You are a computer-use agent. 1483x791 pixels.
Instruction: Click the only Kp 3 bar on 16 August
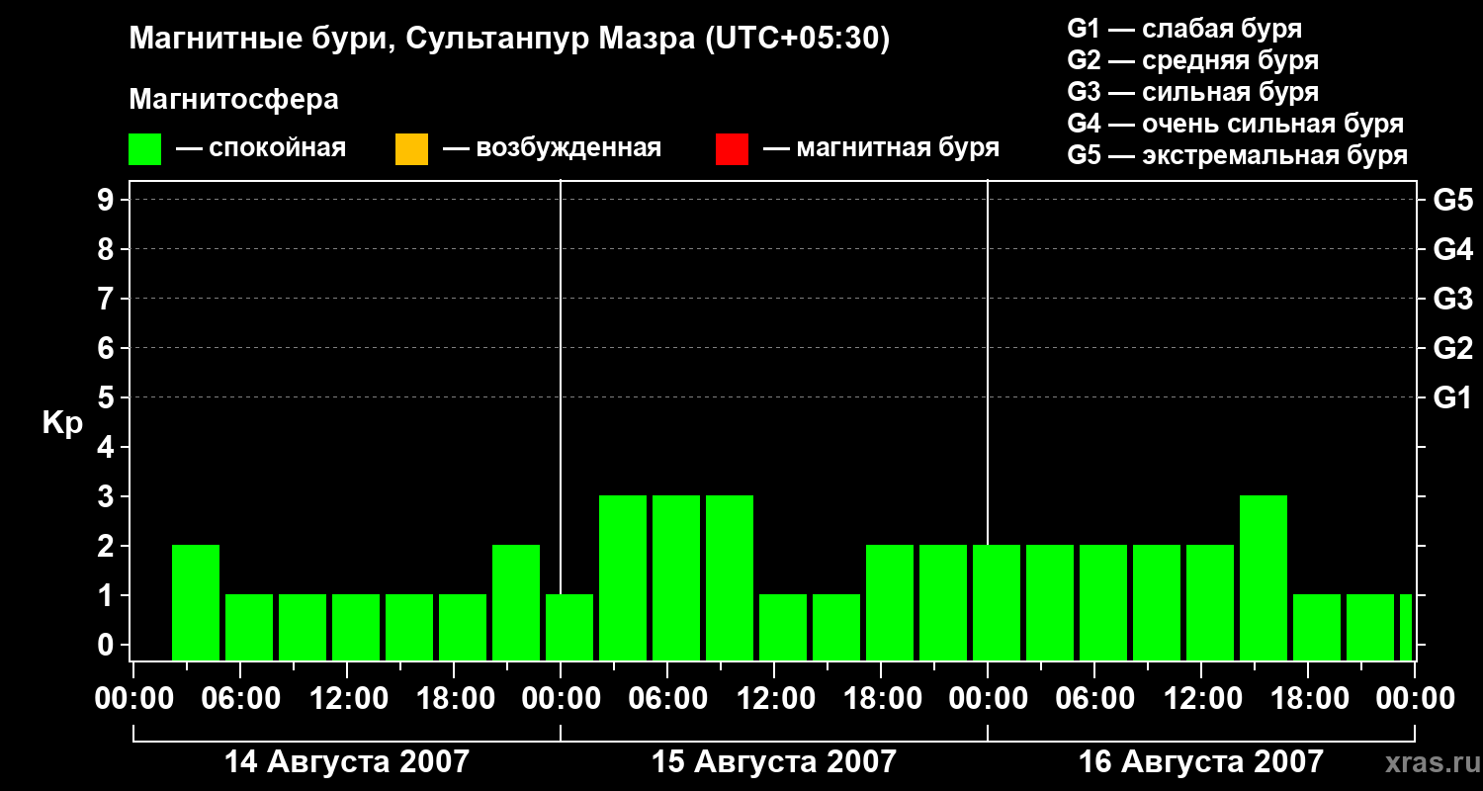coord(1264,577)
